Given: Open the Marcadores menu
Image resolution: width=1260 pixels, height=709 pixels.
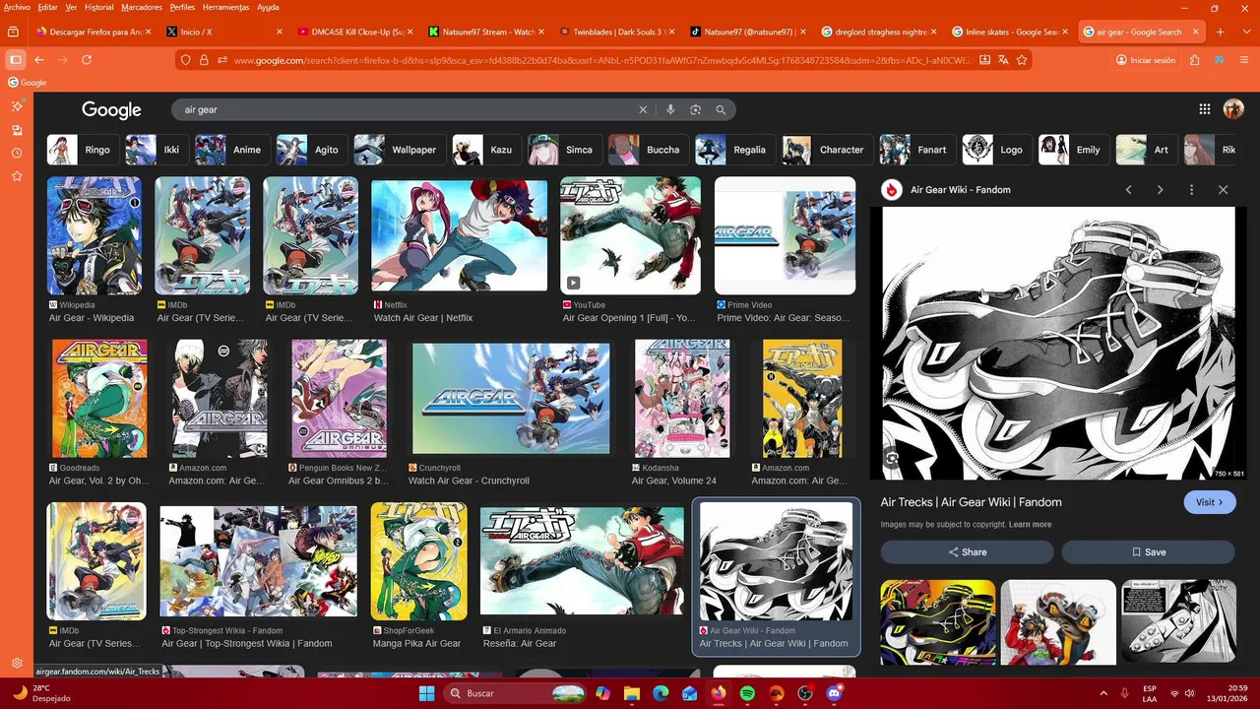Looking at the screenshot, I should pos(142,7).
